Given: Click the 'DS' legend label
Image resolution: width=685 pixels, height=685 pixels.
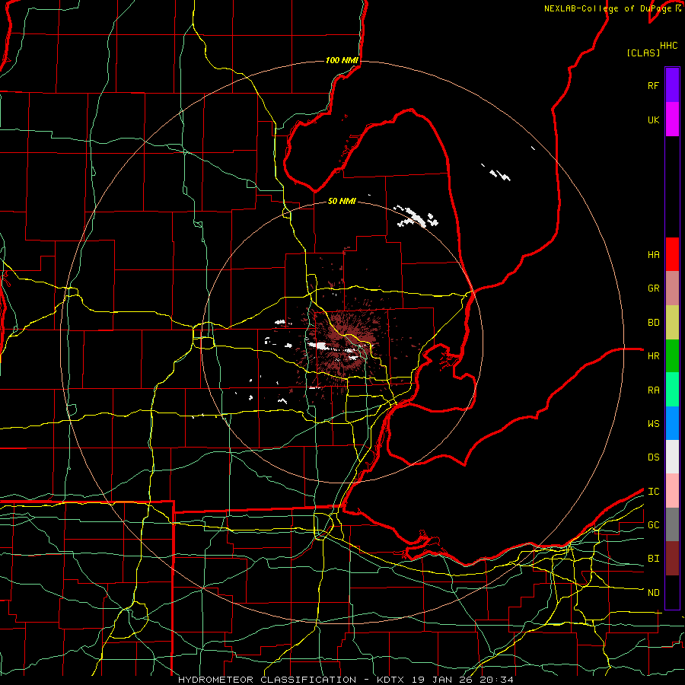Looking at the screenshot, I should [653, 457].
